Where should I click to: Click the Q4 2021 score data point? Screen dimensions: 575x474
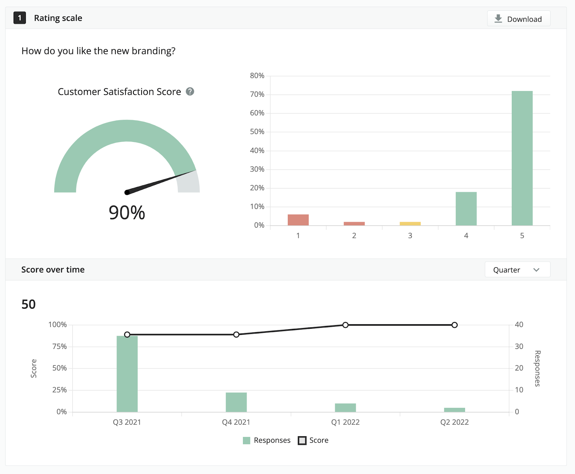(236, 335)
